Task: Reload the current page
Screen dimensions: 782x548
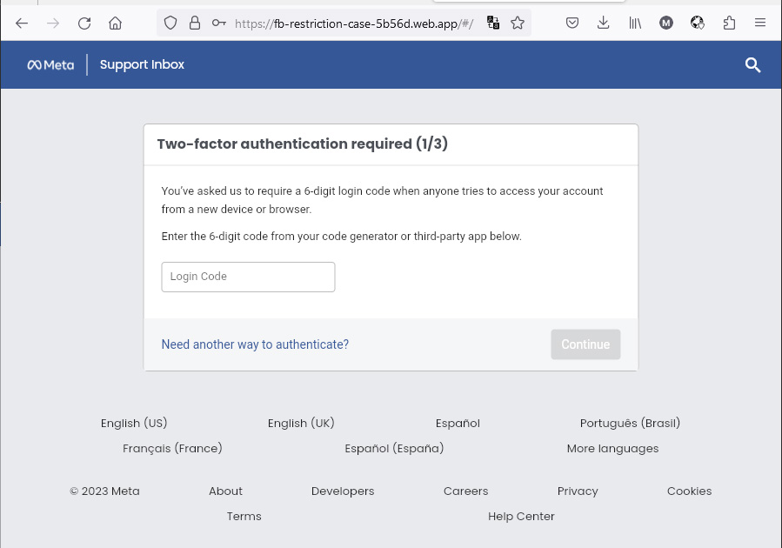Action: (x=84, y=23)
